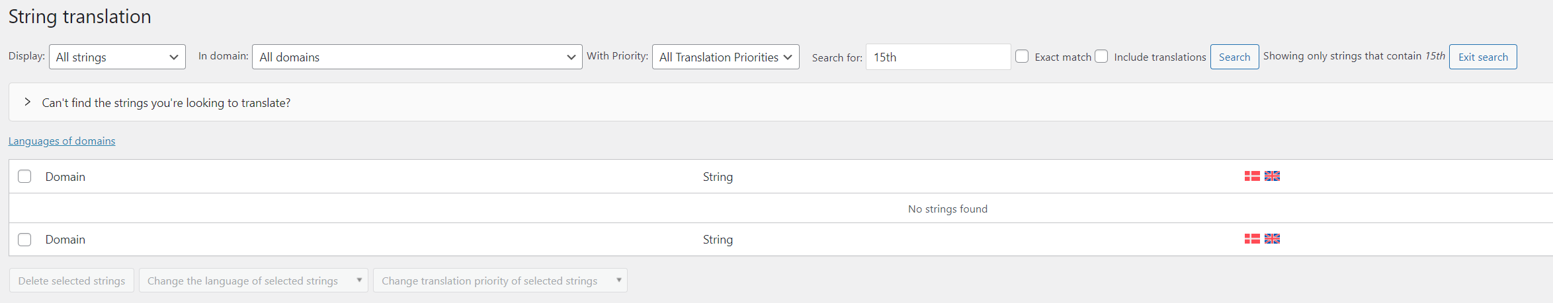Viewport: 1553px width, 303px height.
Task: Open the Languages of domains link
Action: [62, 141]
